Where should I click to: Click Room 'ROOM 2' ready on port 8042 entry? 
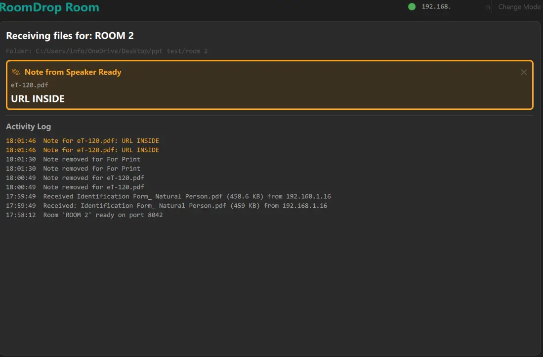(84, 215)
